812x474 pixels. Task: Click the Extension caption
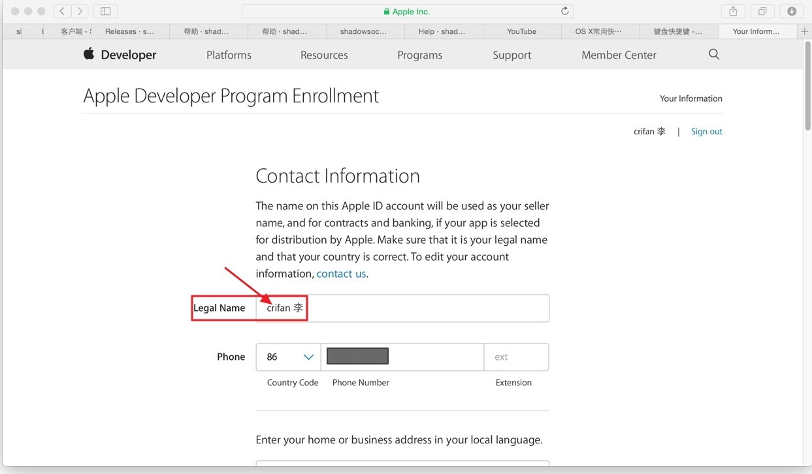point(513,383)
